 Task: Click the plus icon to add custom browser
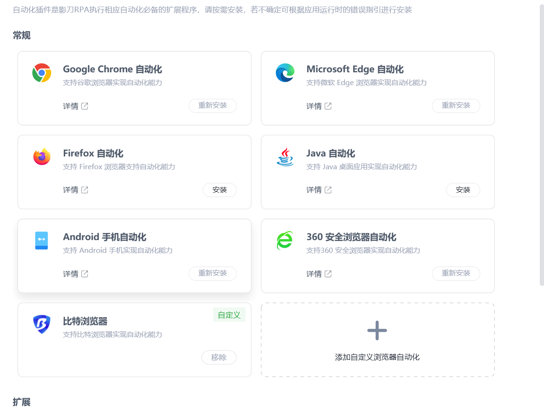(377, 330)
